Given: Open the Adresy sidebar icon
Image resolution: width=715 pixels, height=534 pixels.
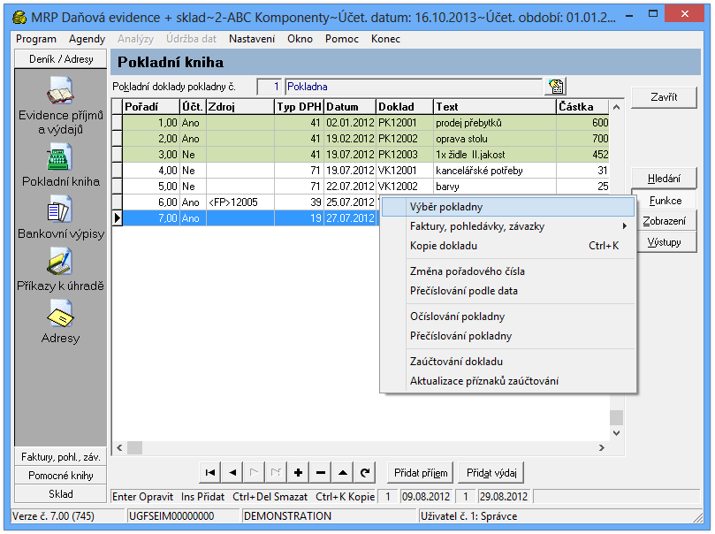Looking at the screenshot, I should click(61, 314).
